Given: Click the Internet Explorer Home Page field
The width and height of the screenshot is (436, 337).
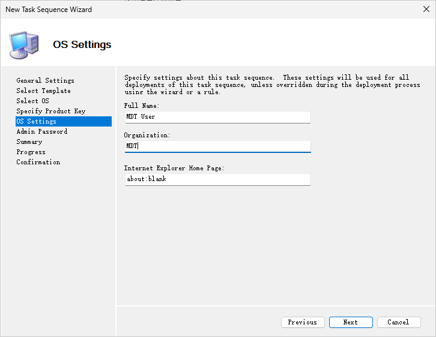Looking at the screenshot, I should click(217, 179).
